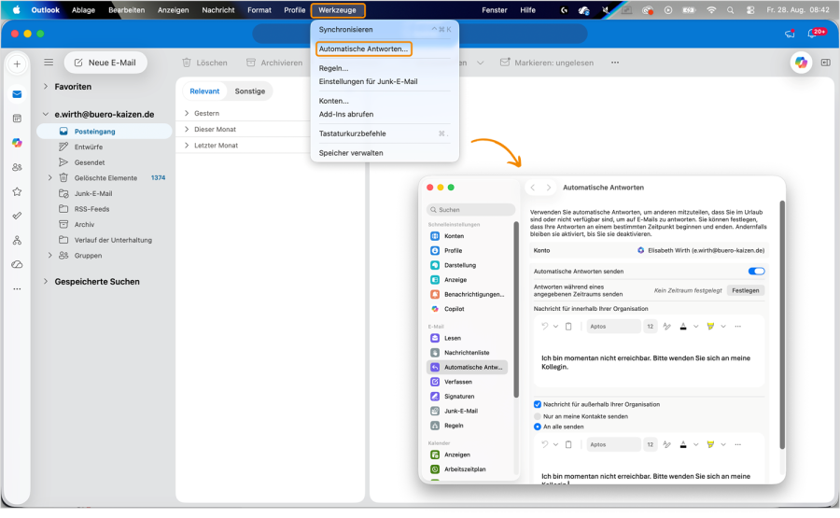Image resolution: width=840 pixels, height=518 pixels.
Task: Open more toolbar options (three dots)
Action: 615,63
